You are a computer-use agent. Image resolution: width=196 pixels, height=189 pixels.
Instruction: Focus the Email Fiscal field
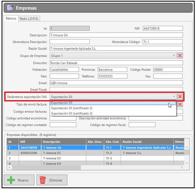(116, 89)
